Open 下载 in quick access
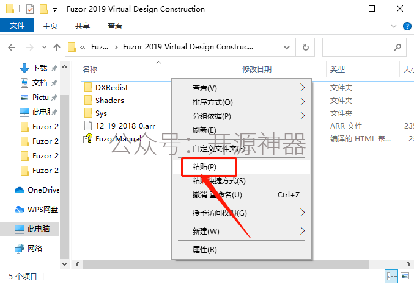 pyautogui.click(x=40, y=68)
